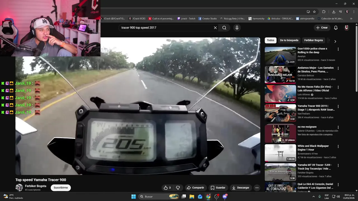Image resolution: width=358 pixels, height=201 pixels.
Task: Open Chrome downloads icon
Action: click(x=334, y=12)
